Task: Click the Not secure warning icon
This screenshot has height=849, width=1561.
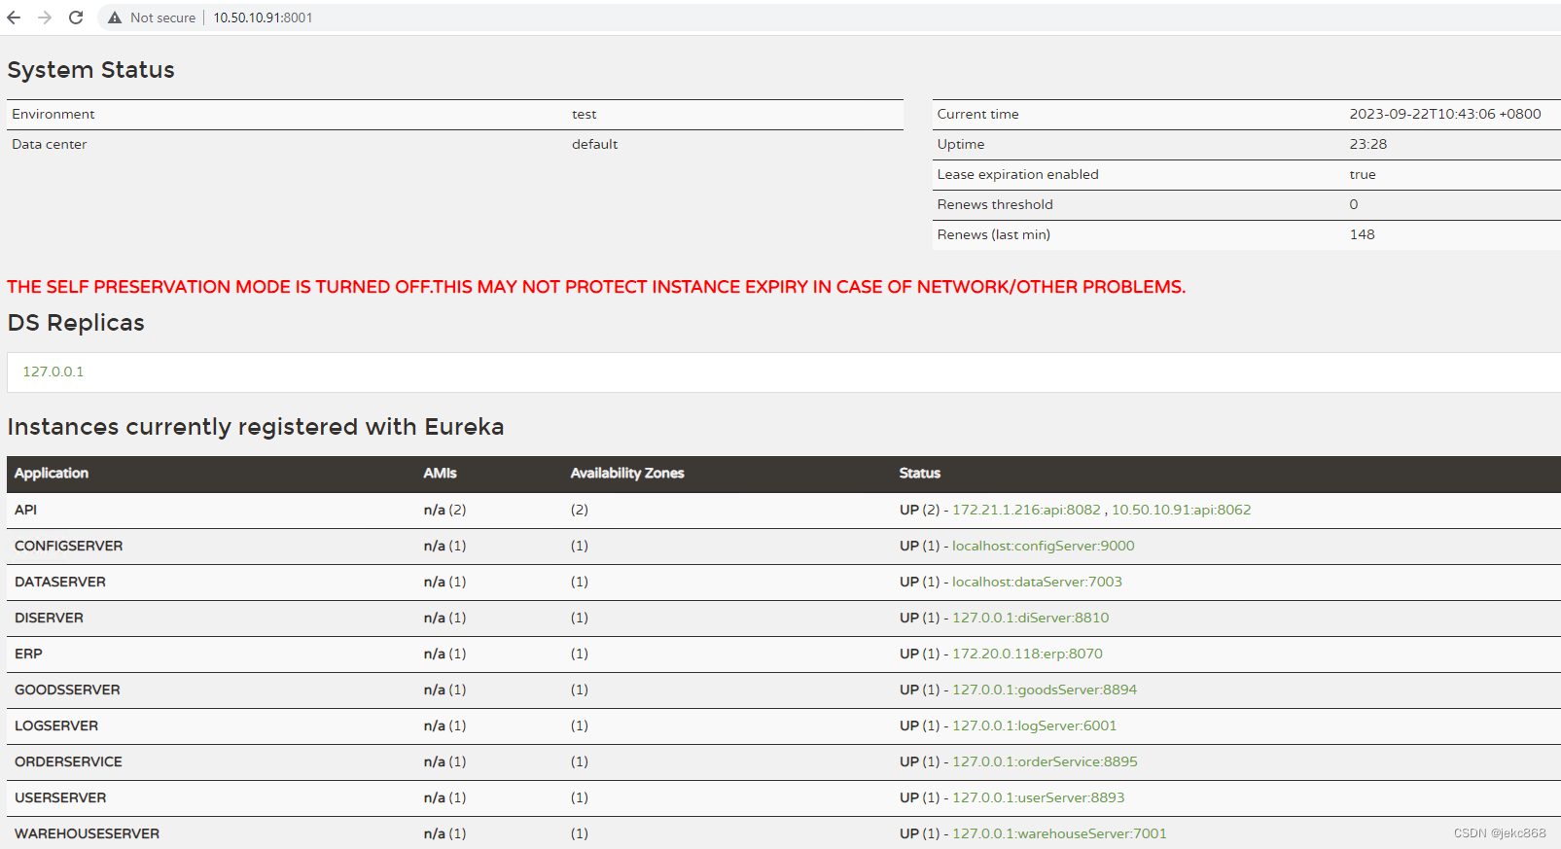Action: pyautogui.click(x=115, y=18)
